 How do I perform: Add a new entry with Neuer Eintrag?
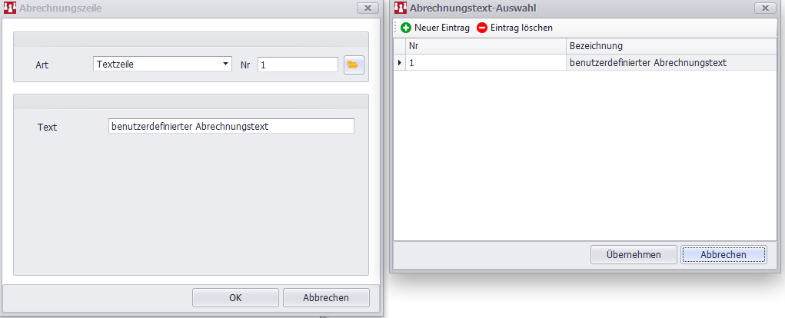[x=435, y=28]
